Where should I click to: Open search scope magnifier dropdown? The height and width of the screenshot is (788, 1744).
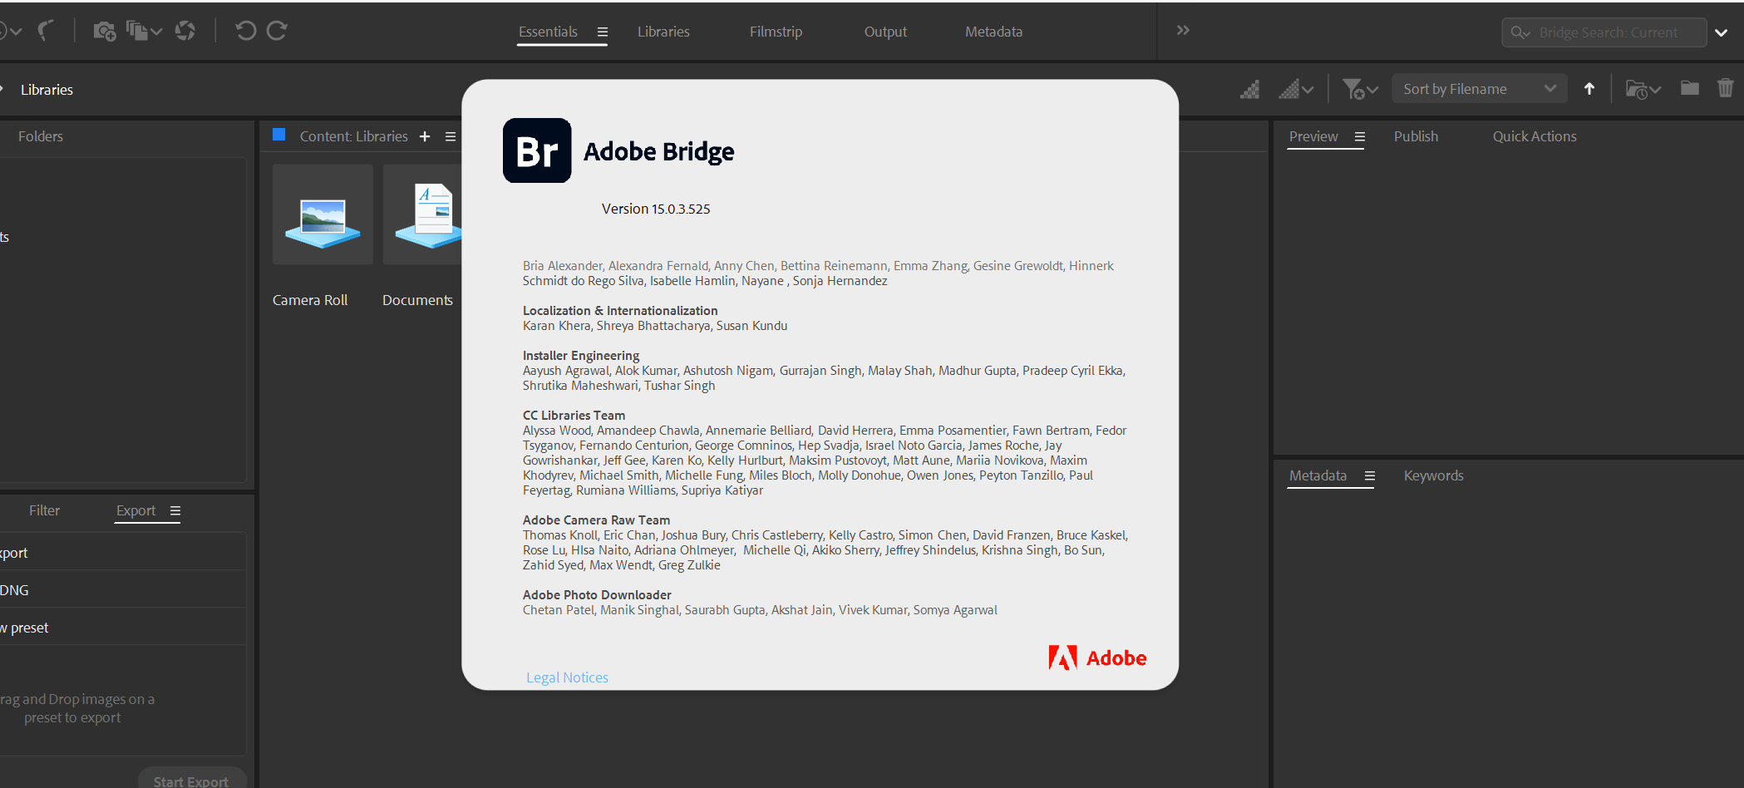pyautogui.click(x=1520, y=32)
